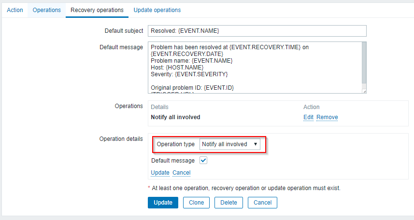Grab the textarea resize handle corner
414x220 pixels.
tap(364, 91)
